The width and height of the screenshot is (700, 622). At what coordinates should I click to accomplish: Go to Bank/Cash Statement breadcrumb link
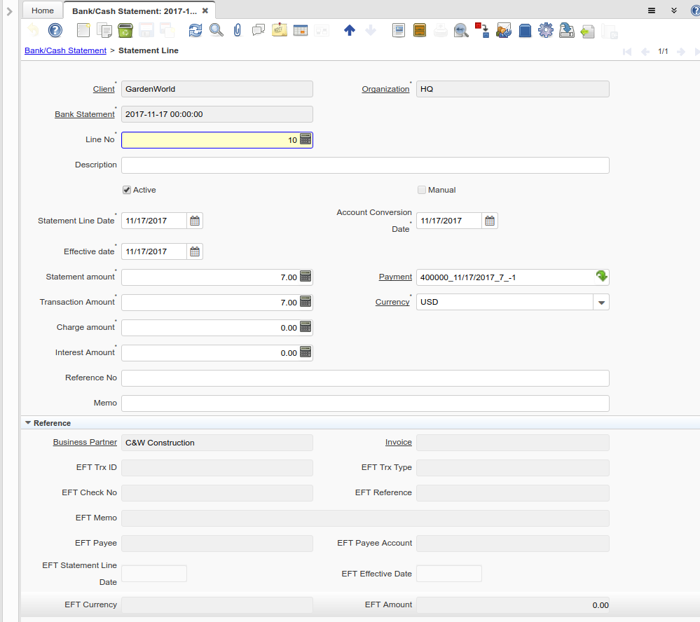pyautogui.click(x=65, y=50)
